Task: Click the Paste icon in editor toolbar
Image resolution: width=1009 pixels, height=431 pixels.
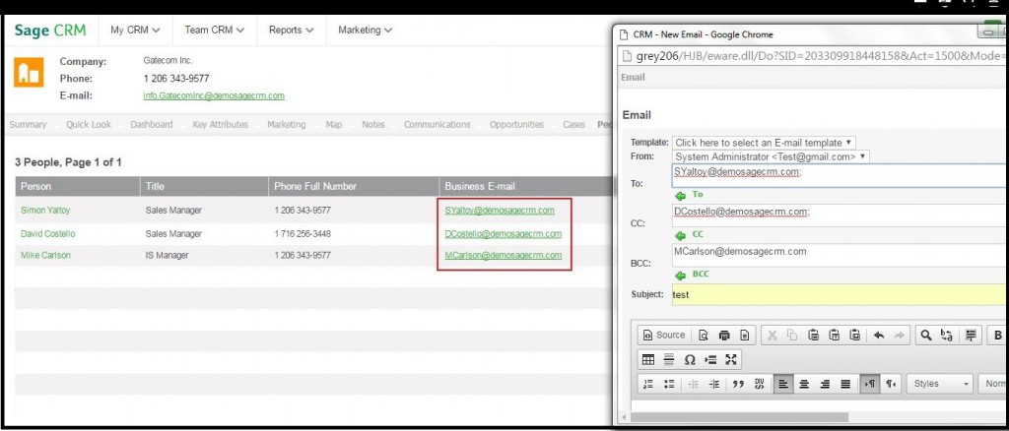Action: pyautogui.click(x=813, y=336)
